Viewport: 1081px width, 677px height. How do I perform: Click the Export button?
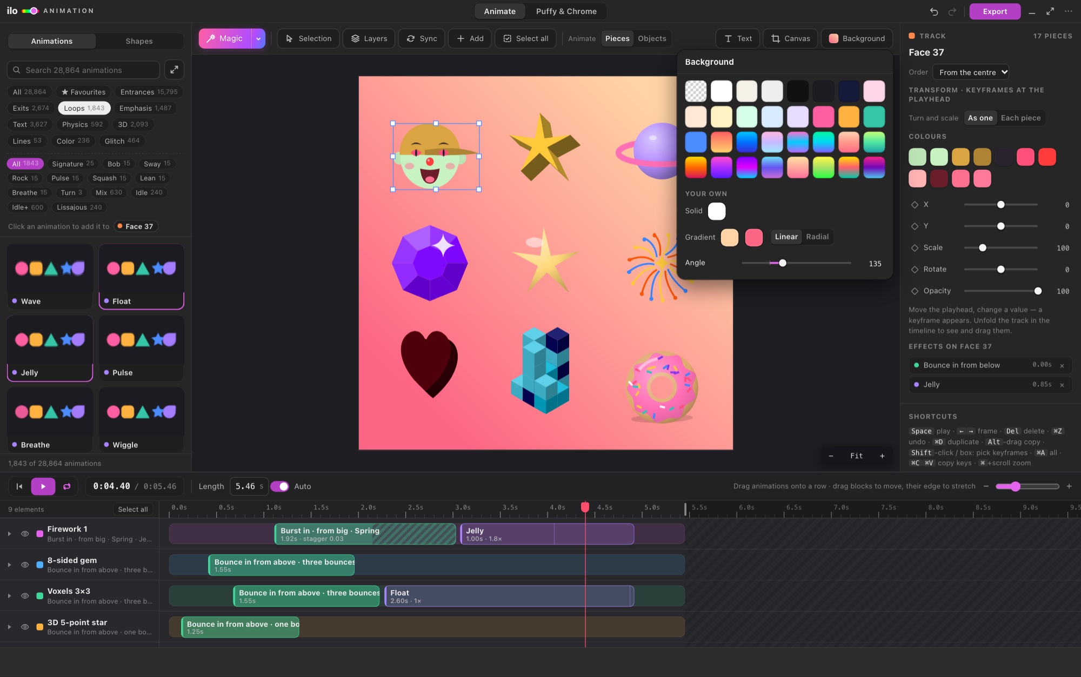[995, 11]
